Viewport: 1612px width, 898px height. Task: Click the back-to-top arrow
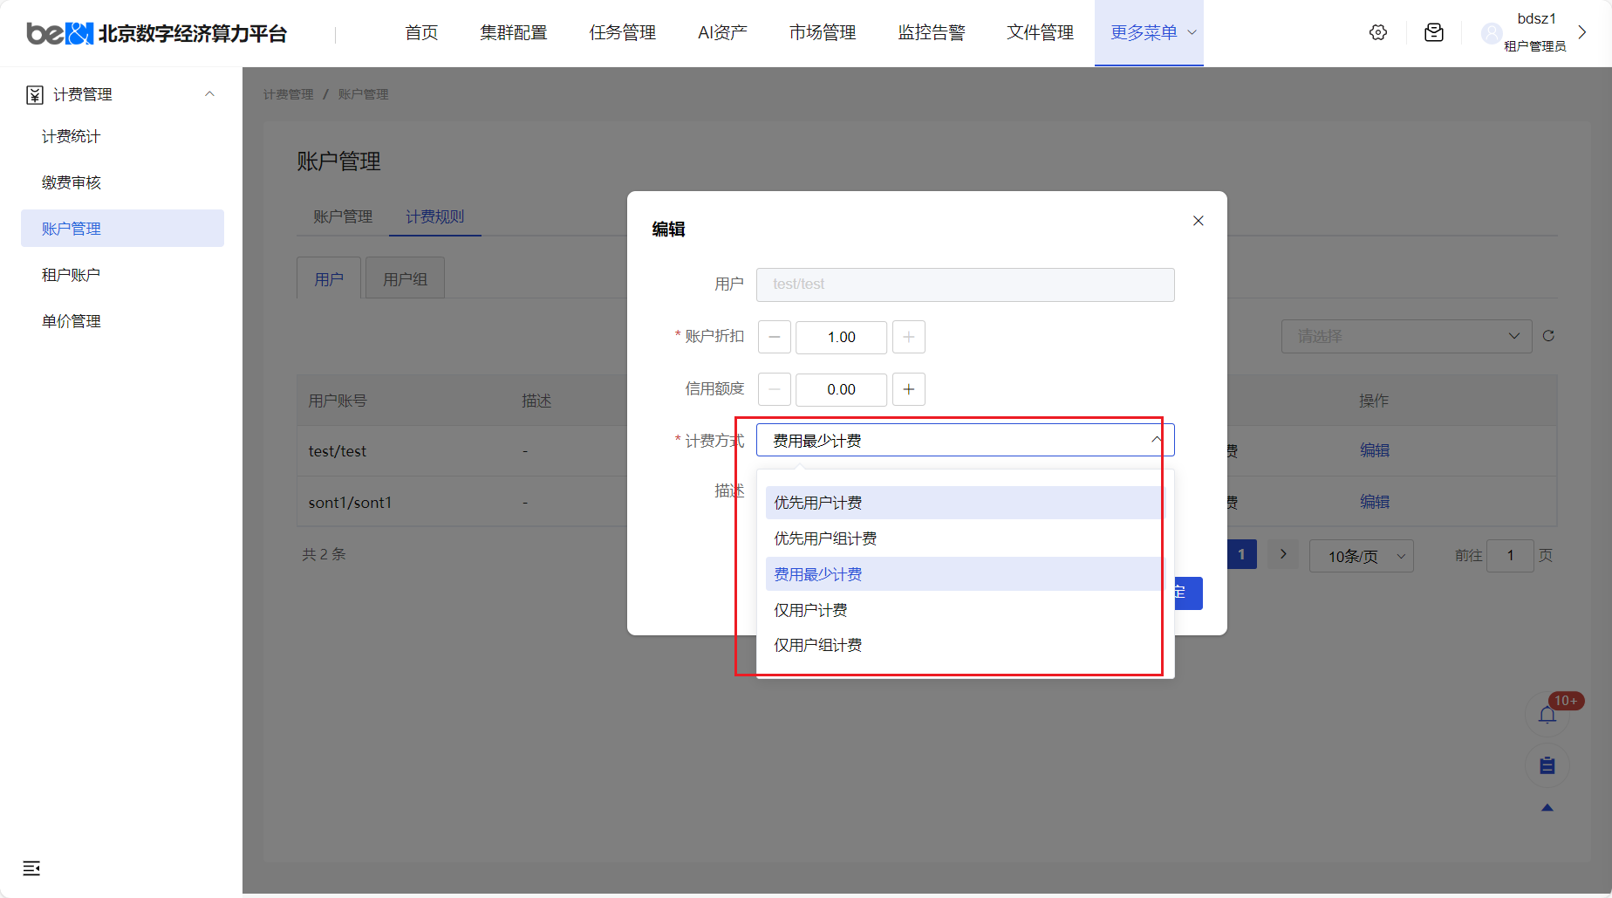[x=1547, y=808]
